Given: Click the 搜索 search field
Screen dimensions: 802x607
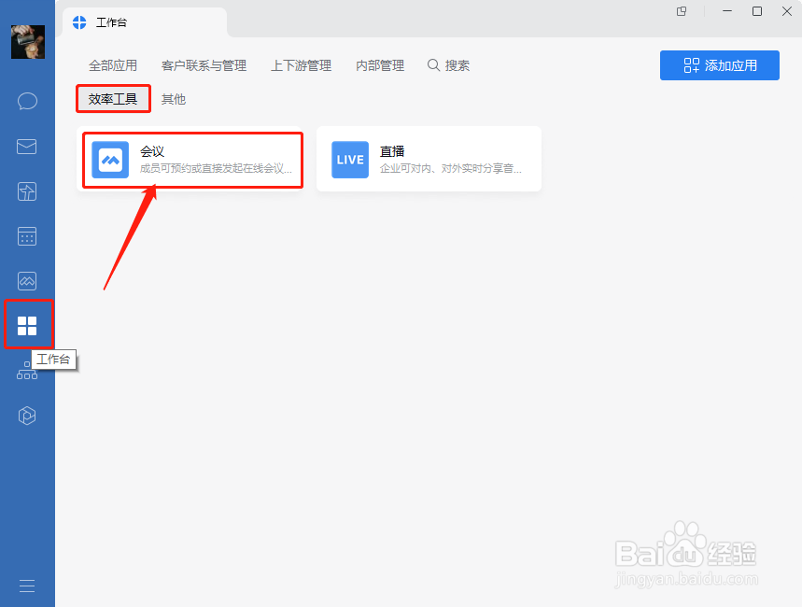Looking at the screenshot, I should [448, 65].
